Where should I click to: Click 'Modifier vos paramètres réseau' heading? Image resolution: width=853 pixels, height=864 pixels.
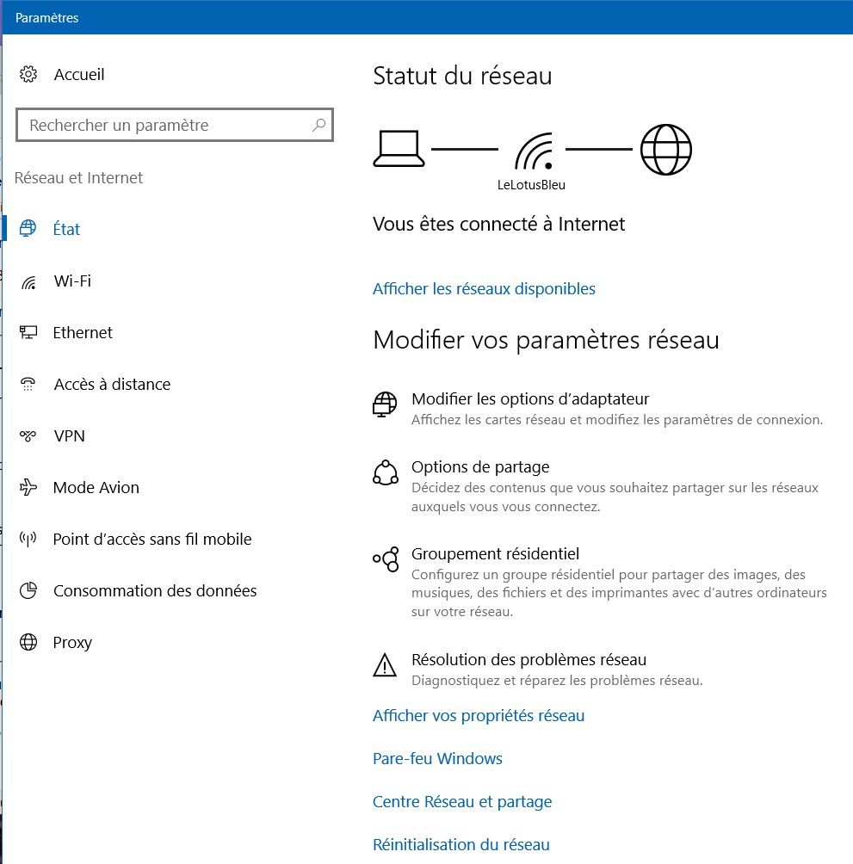coord(546,340)
